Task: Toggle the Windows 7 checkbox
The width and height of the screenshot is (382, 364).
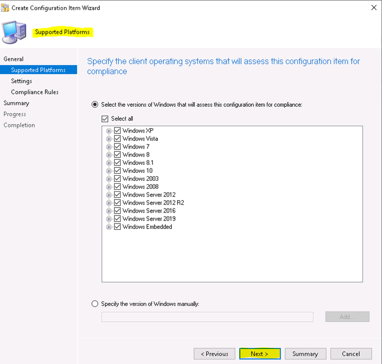Action: tap(117, 146)
